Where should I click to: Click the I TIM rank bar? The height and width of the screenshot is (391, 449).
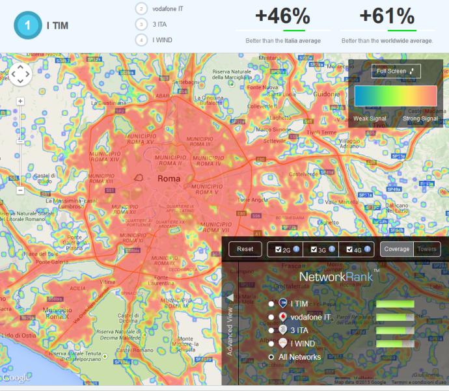tap(395, 304)
